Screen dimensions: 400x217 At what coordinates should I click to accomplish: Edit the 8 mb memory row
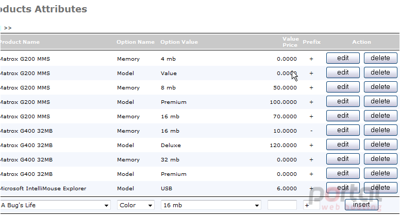point(343,87)
